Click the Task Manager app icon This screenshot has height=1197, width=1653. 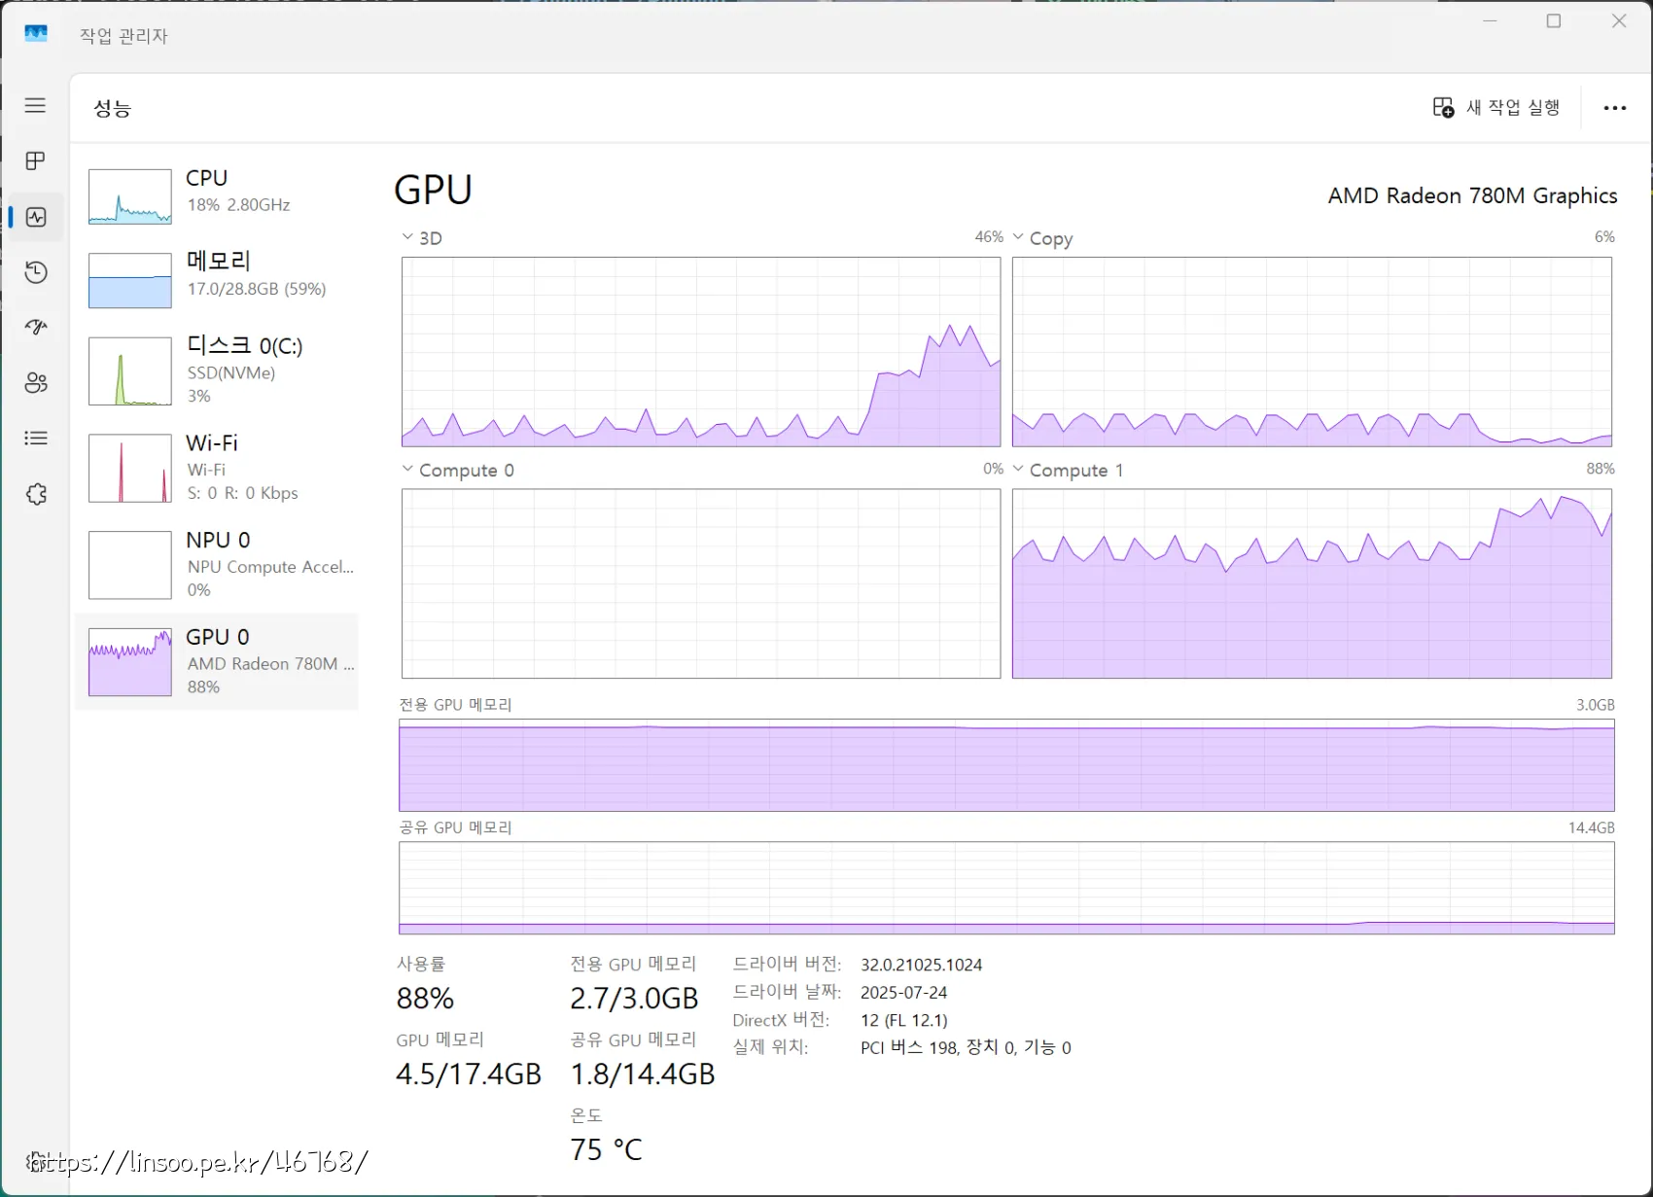pyautogui.click(x=36, y=34)
